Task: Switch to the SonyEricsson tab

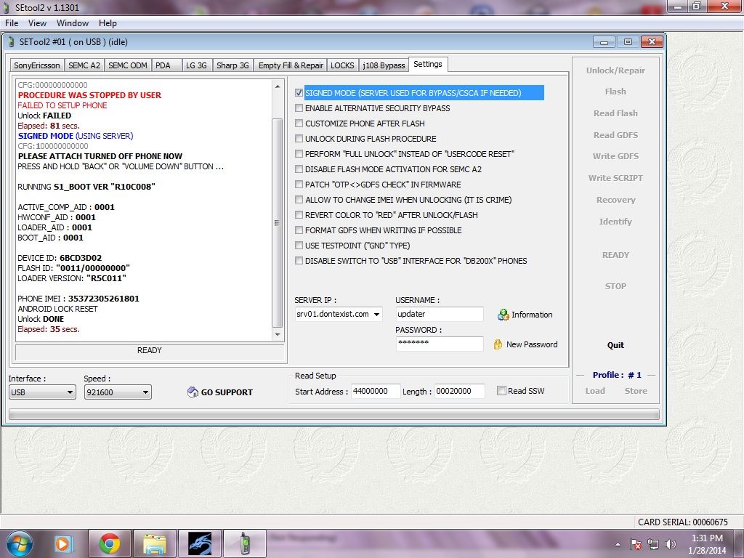Action: 36,65
